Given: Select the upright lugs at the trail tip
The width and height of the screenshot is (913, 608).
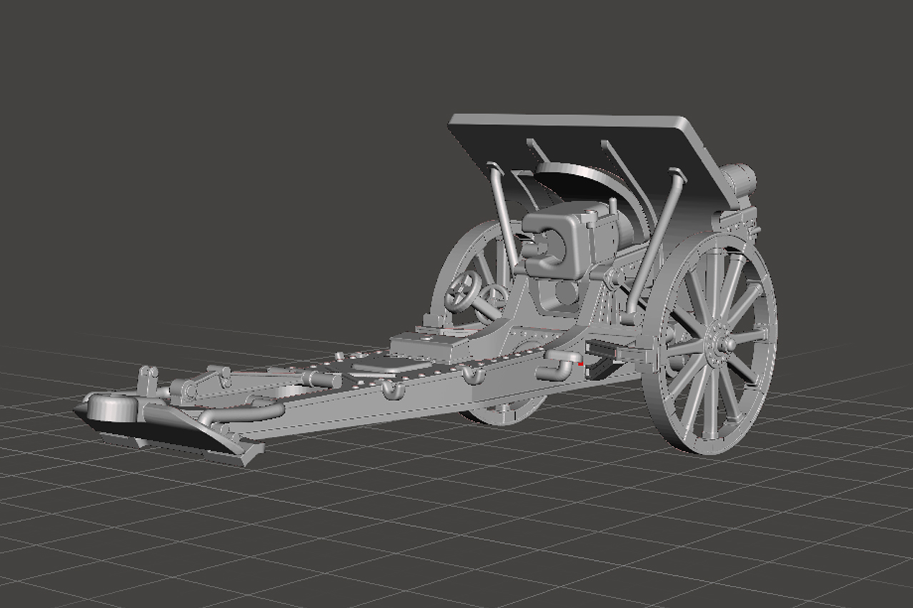Looking at the screenshot, I should pyautogui.click(x=149, y=379).
